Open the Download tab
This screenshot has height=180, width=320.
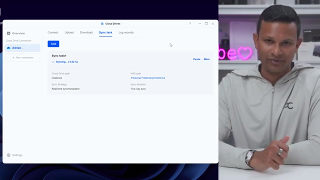(86, 32)
